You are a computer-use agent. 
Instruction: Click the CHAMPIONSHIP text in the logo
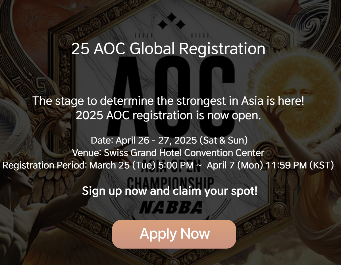(x=170, y=182)
